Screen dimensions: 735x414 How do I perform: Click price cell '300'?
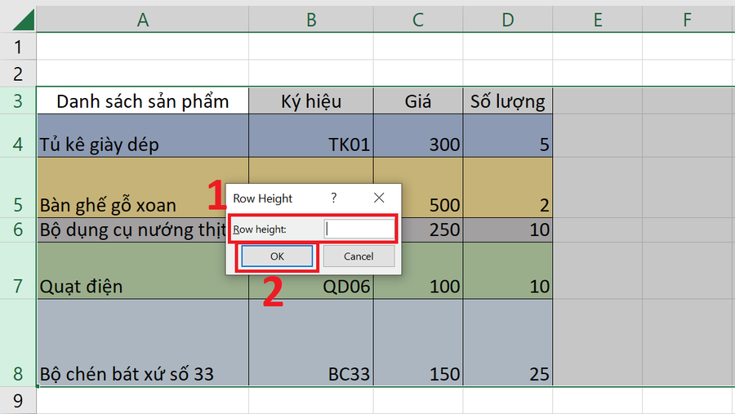pyautogui.click(x=418, y=136)
